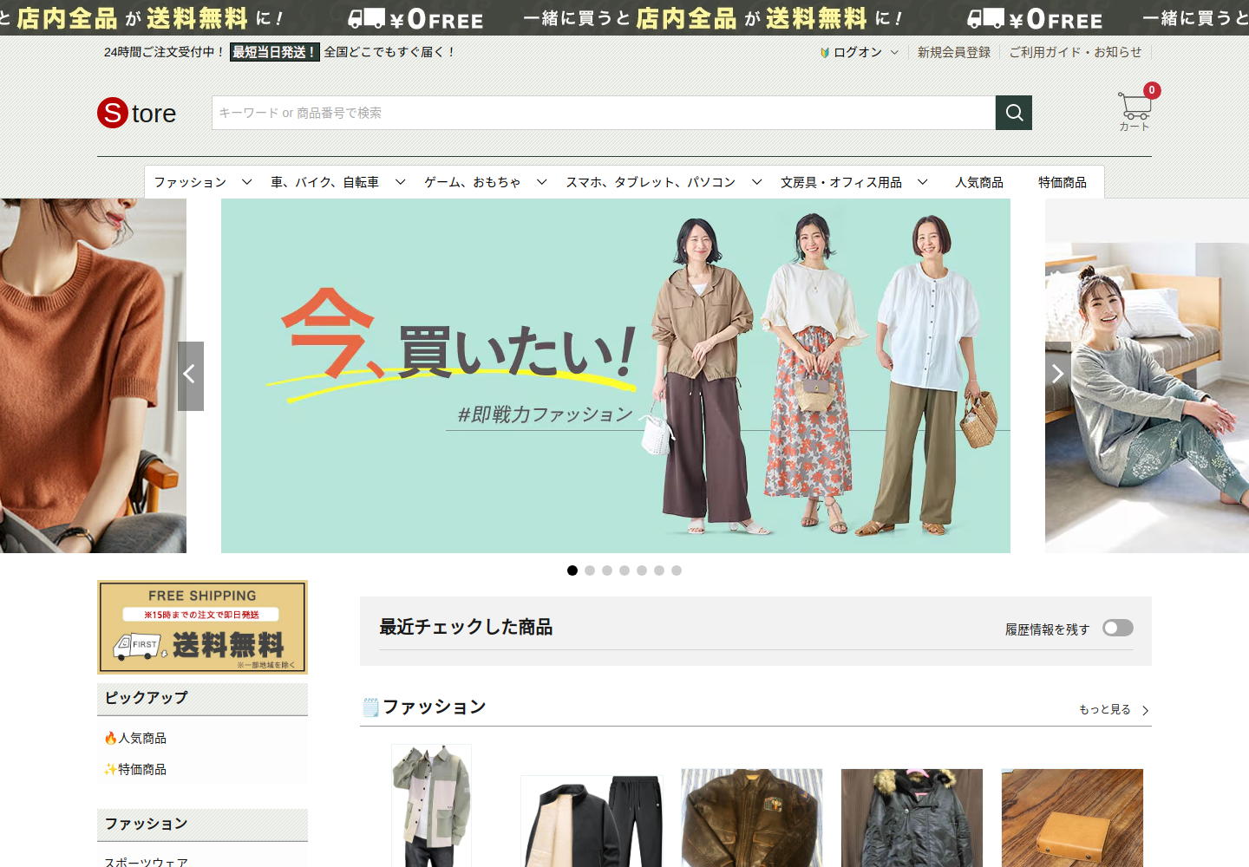Open the tan leather wallet product thumbnail

tap(1072, 818)
